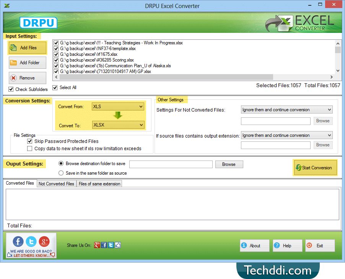345x279 pixels.
Task: Open source files output extension dropdown
Action: (x=287, y=135)
